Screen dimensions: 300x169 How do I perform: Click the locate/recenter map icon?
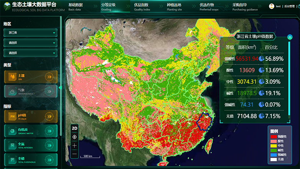coord(75,137)
